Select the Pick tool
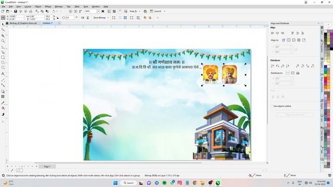This screenshot has width=333, height=187. click(x=3, y=24)
